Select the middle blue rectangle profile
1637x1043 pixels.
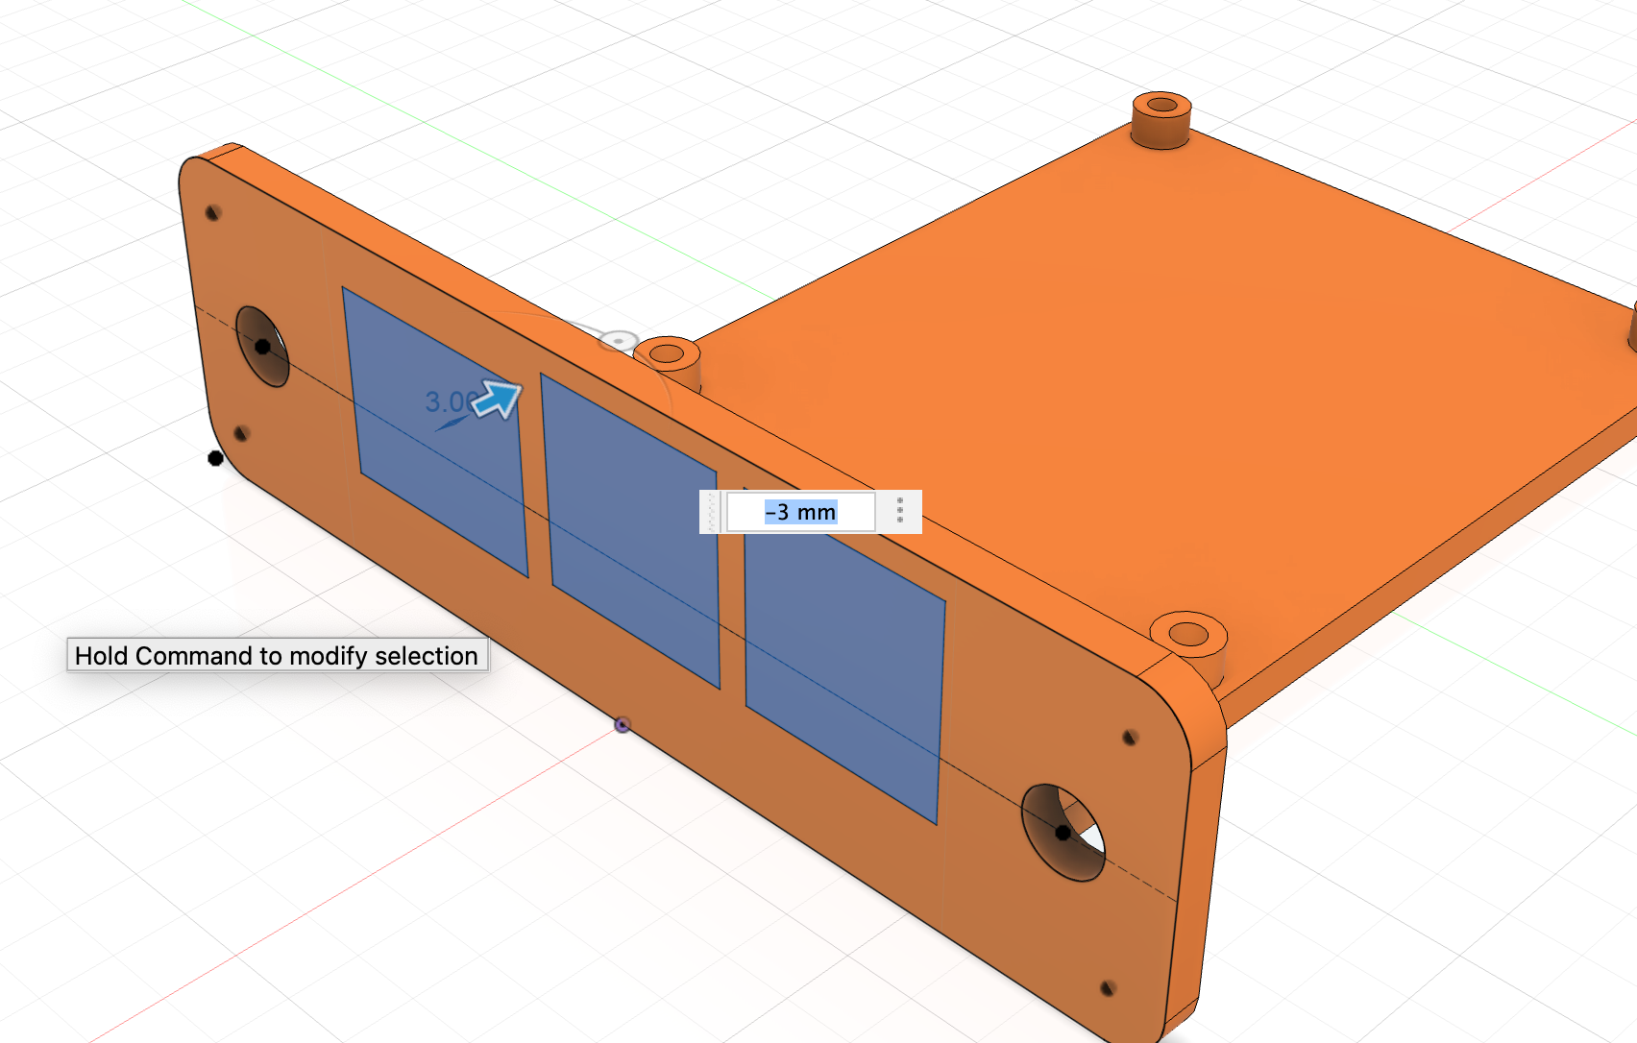(x=632, y=530)
